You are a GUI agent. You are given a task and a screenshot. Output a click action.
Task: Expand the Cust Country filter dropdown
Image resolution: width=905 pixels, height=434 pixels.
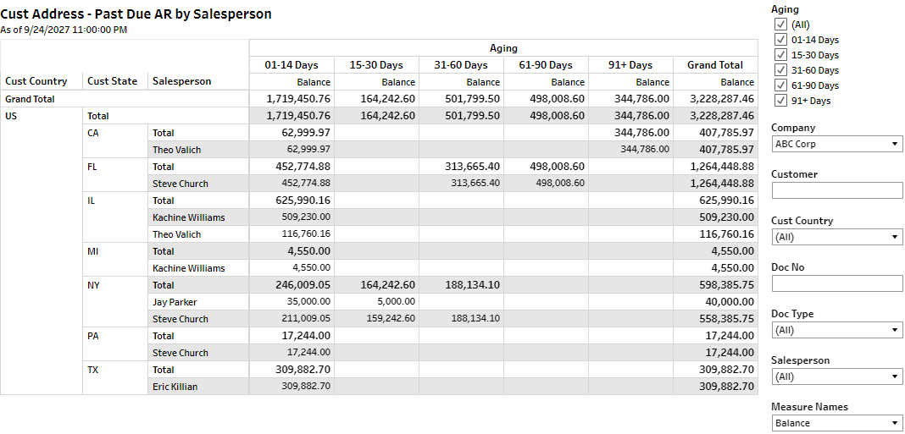[x=836, y=237]
